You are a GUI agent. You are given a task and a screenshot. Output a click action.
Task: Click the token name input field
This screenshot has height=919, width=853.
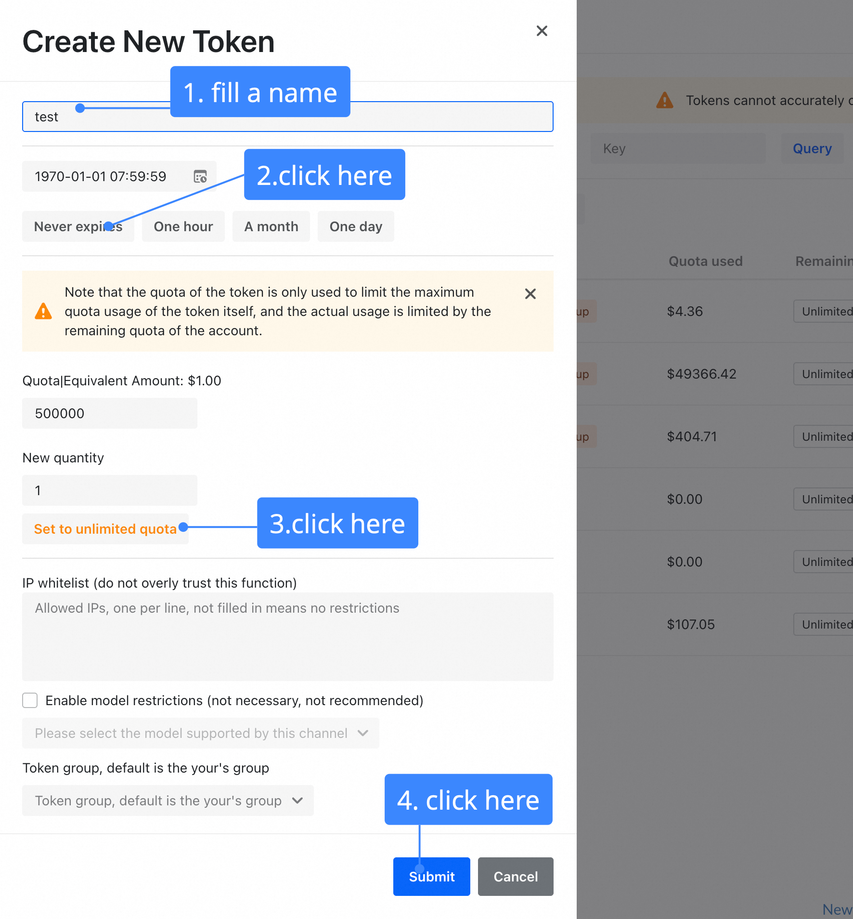[287, 117]
